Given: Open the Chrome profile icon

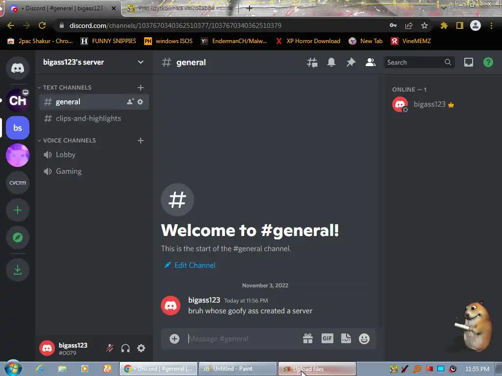Looking at the screenshot, I should click(476, 25).
